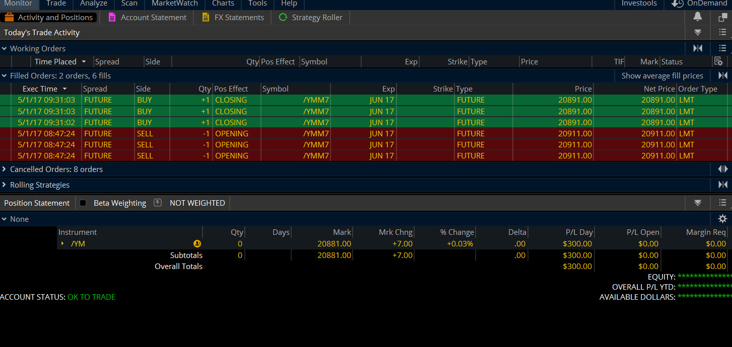Image resolution: width=732 pixels, height=347 pixels.
Task: Expand the Rolling Strategies section
Action: click(x=4, y=185)
